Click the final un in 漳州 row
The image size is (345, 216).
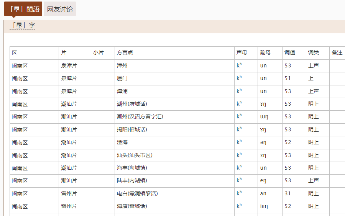point(263,66)
